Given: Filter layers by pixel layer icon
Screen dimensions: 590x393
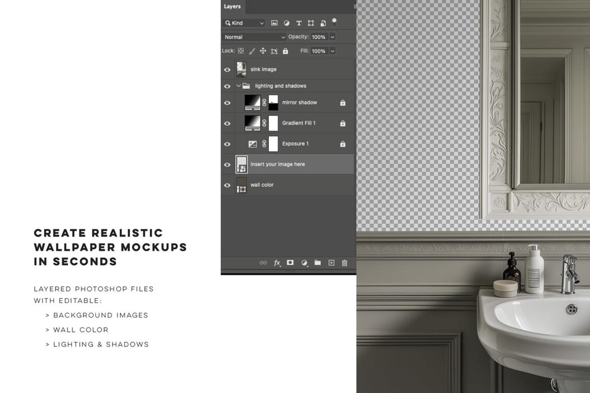Looking at the screenshot, I should tap(274, 23).
